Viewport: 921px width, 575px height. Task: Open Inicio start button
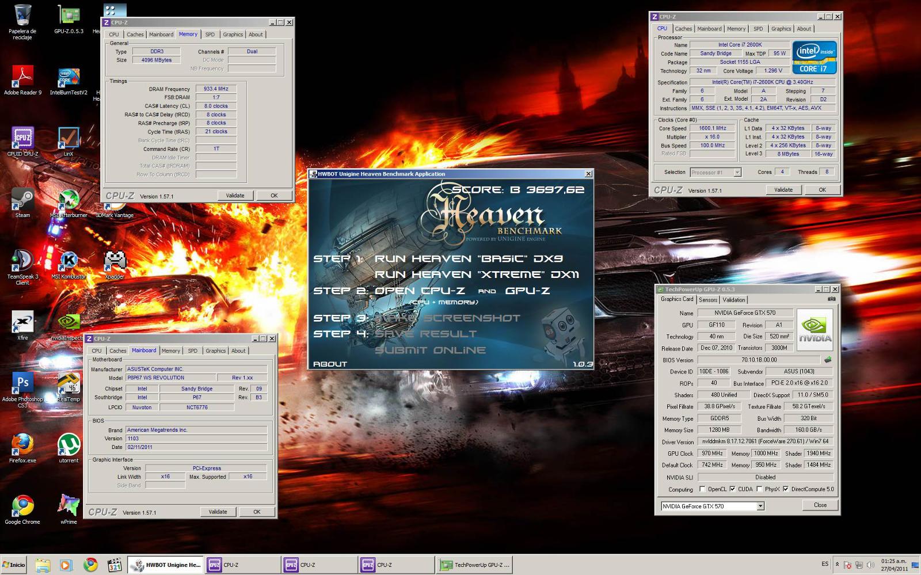pos(14,565)
